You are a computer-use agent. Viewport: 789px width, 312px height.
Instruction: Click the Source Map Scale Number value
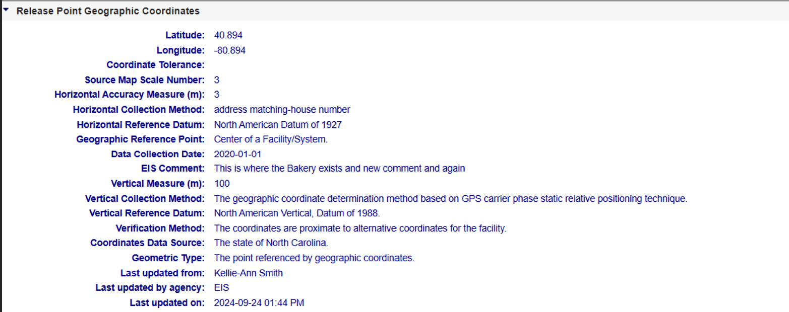coord(217,80)
